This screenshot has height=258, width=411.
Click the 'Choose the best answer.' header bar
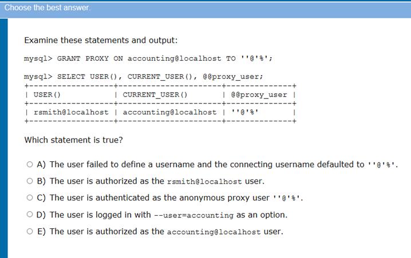point(205,8)
